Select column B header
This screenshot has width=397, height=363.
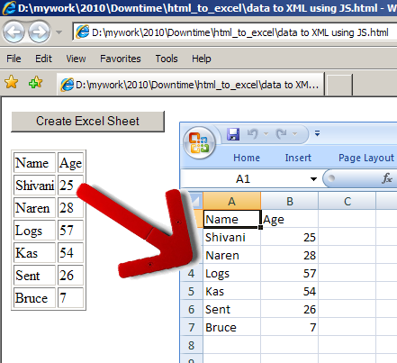point(290,201)
